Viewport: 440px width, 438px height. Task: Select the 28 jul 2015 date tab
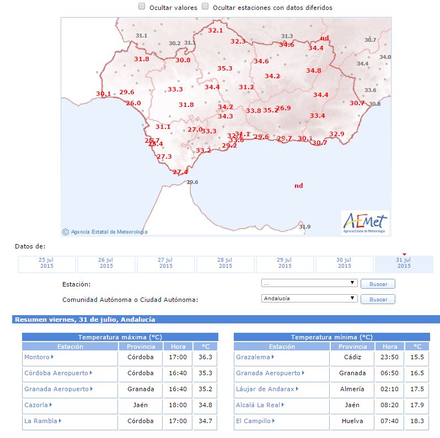point(225,263)
